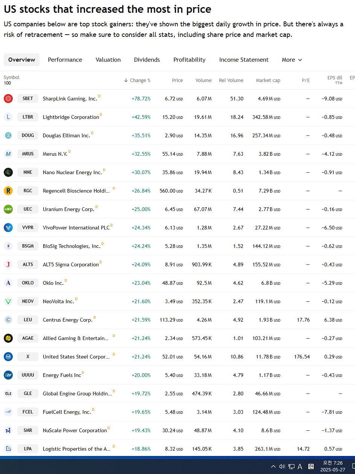Click the SharpLink Gaming company logo icon

[8, 99]
